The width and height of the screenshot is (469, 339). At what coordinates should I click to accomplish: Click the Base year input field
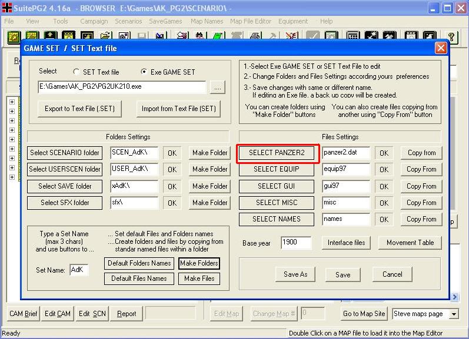[x=296, y=243]
